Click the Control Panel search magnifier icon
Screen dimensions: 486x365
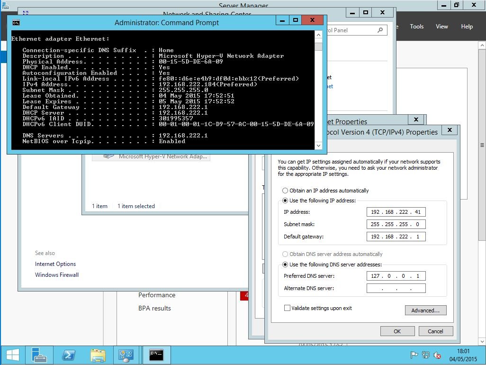pyautogui.click(x=380, y=30)
